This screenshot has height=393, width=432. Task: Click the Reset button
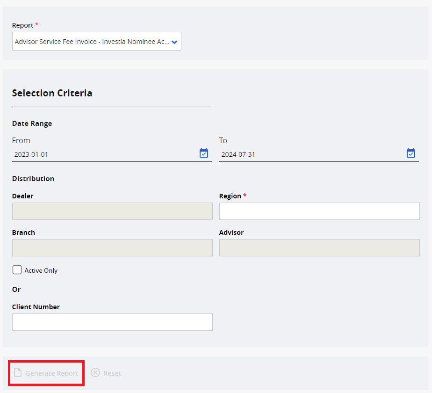[x=106, y=373]
